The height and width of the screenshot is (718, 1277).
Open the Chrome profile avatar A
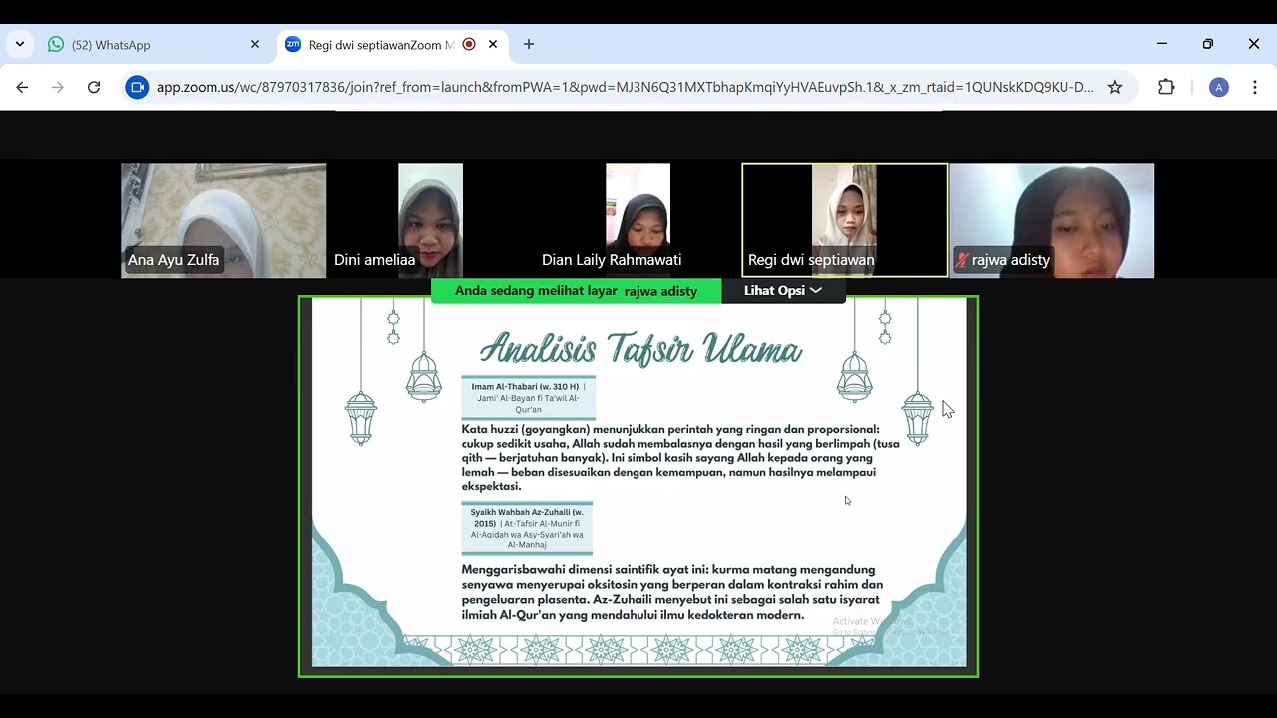pos(1218,88)
